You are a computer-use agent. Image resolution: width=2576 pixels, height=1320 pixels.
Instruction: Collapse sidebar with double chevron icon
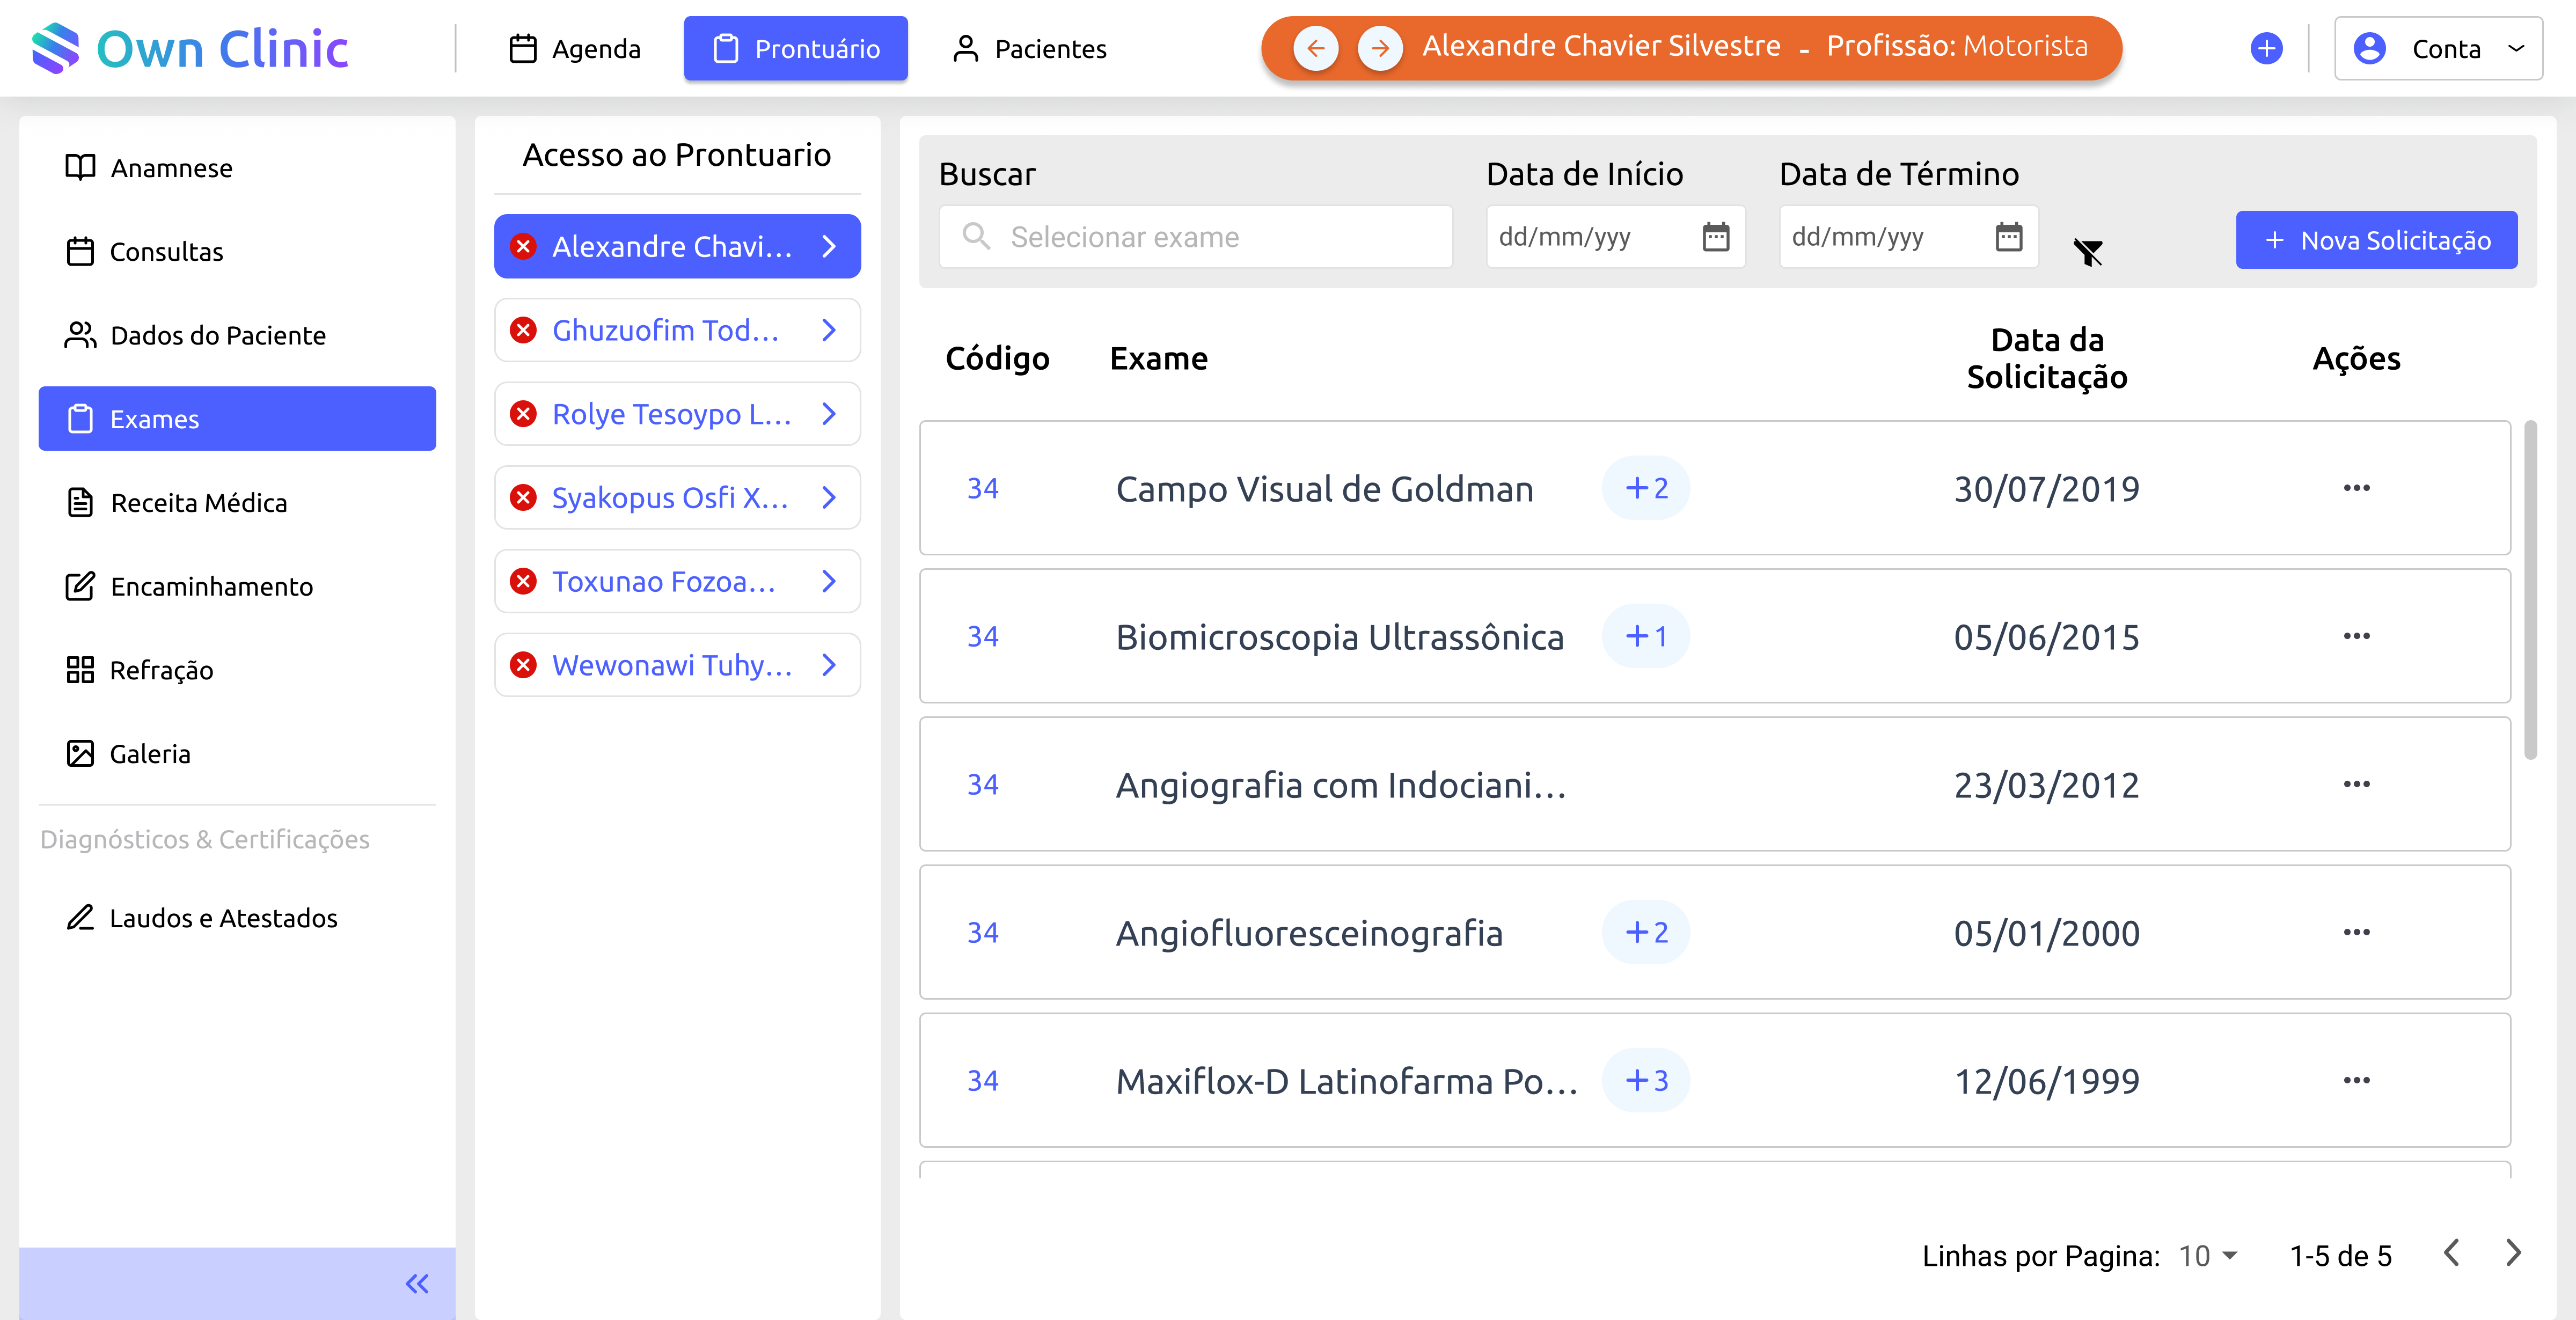coord(417,1283)
